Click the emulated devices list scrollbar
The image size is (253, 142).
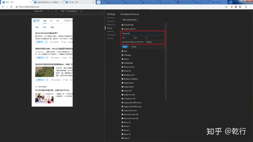166,61
